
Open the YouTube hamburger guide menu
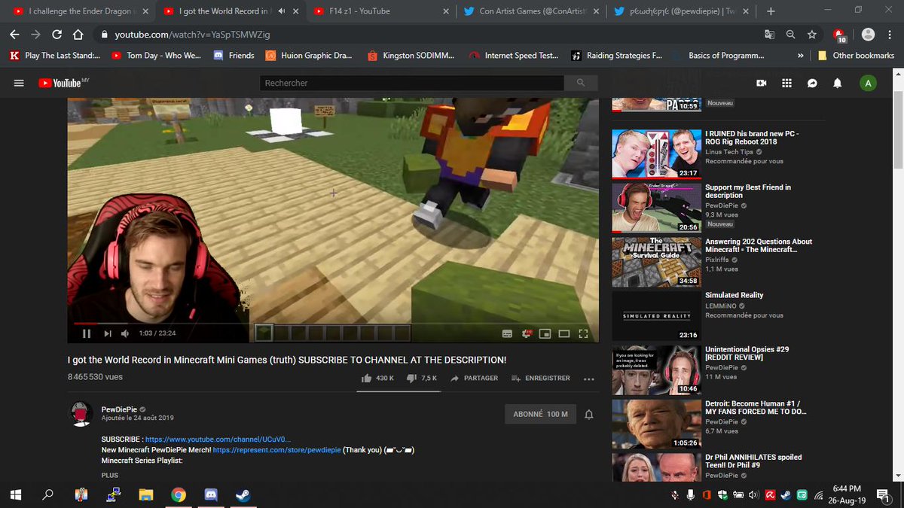(19, 83)
